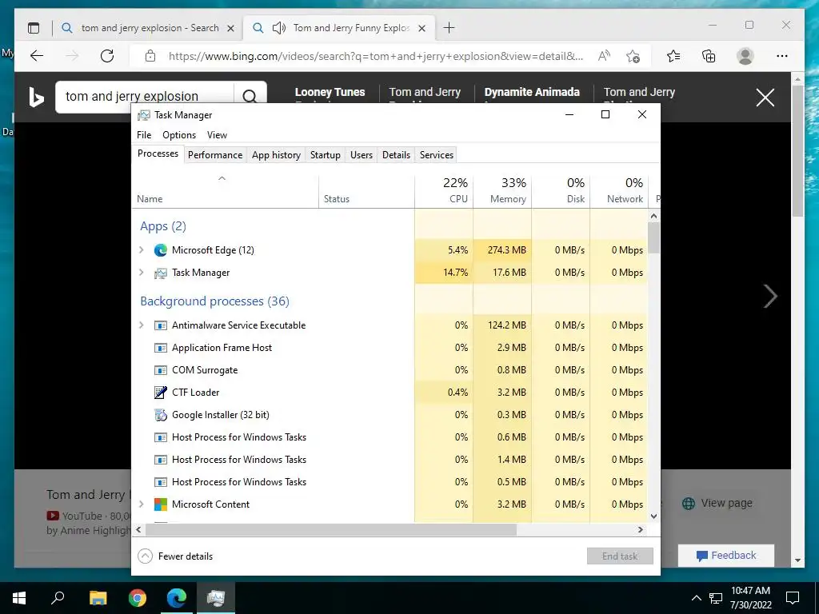Click the browser page vertical scrollbar thumb

pos(797,151)
